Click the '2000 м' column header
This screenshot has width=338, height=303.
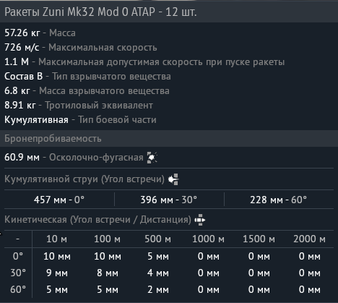[309, 239]
